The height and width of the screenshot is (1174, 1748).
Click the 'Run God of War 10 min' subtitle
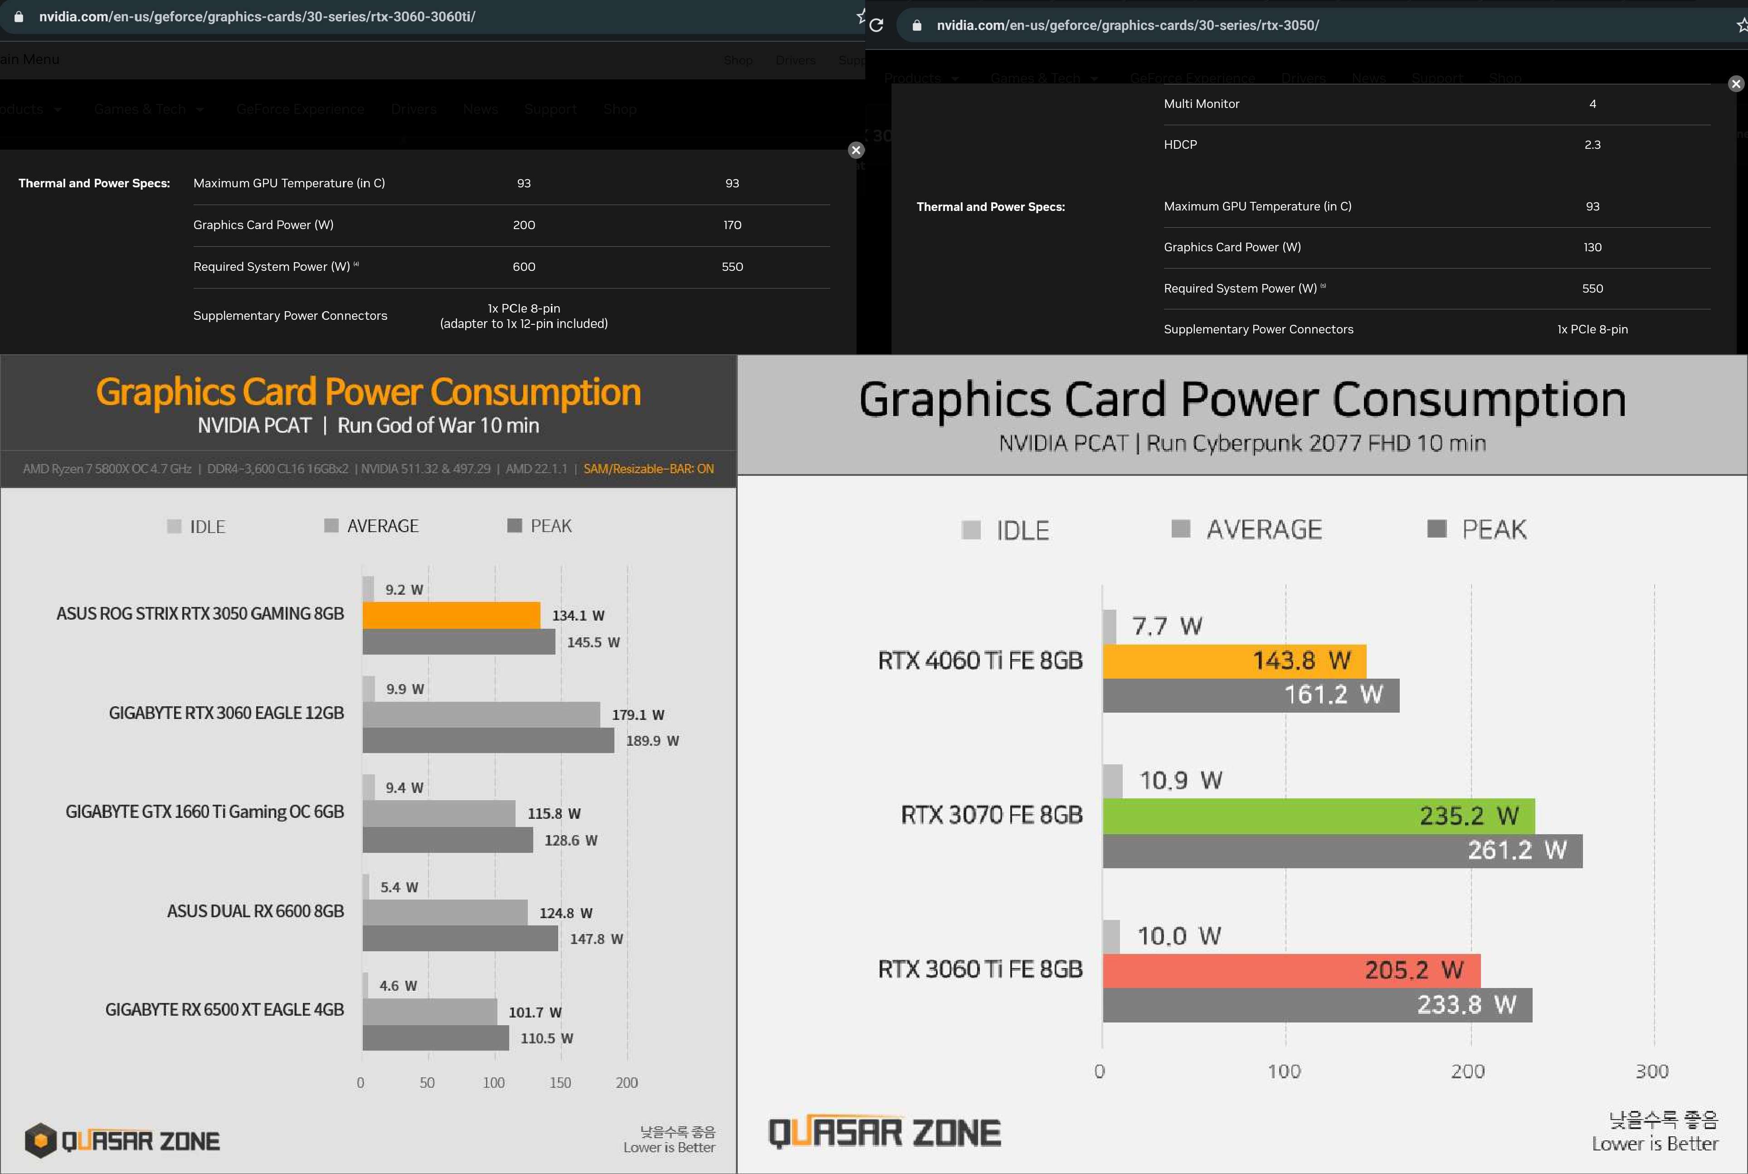click(x=438, y=425)
